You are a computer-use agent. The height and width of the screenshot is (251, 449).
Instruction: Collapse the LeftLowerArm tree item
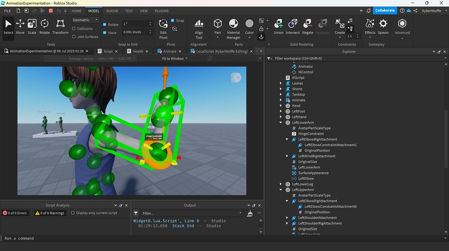[x=280, y=122]
